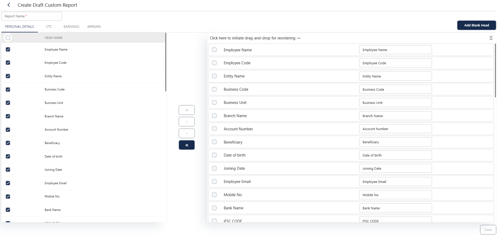
Task: Uncheck Business Code in the left list
Action: point(8,90)
